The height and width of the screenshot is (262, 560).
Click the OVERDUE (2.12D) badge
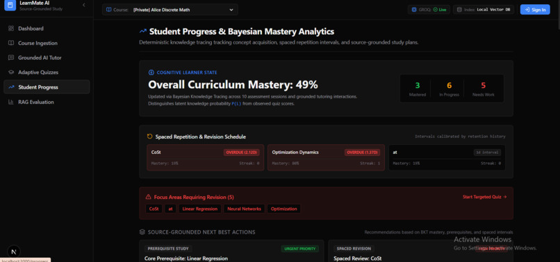click(x=242, y=152)
